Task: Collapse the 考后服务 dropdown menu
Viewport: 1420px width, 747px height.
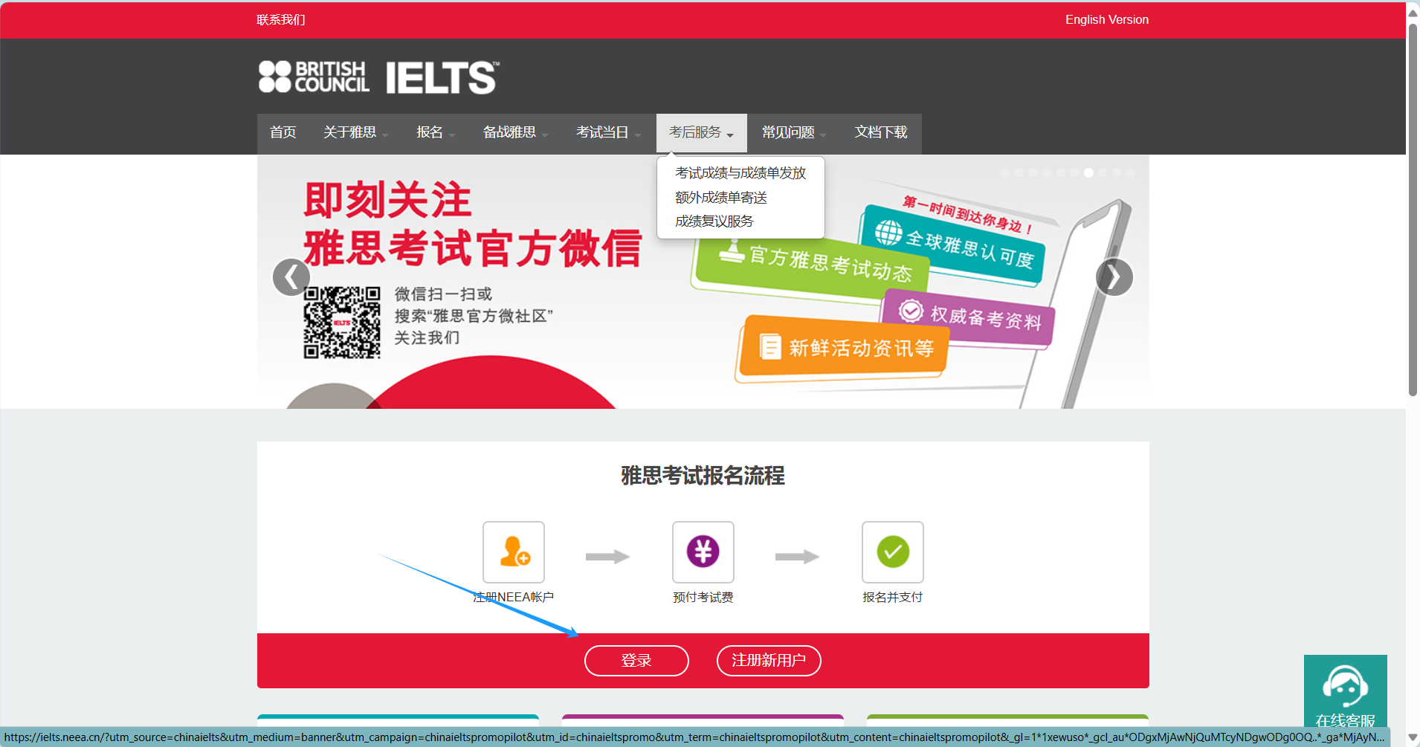Action: [x=701, y=133]
